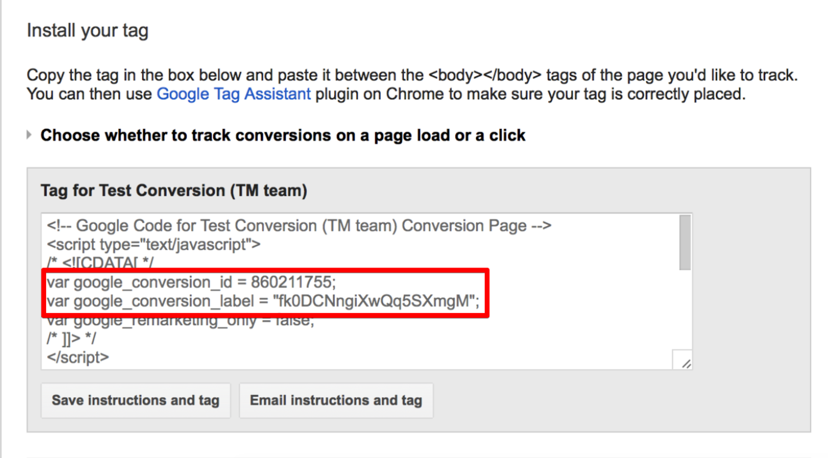The width and height of the screenshot is (828, 458).
Task: Click Save instructions and tag button
Action: (x=136, y=400)
